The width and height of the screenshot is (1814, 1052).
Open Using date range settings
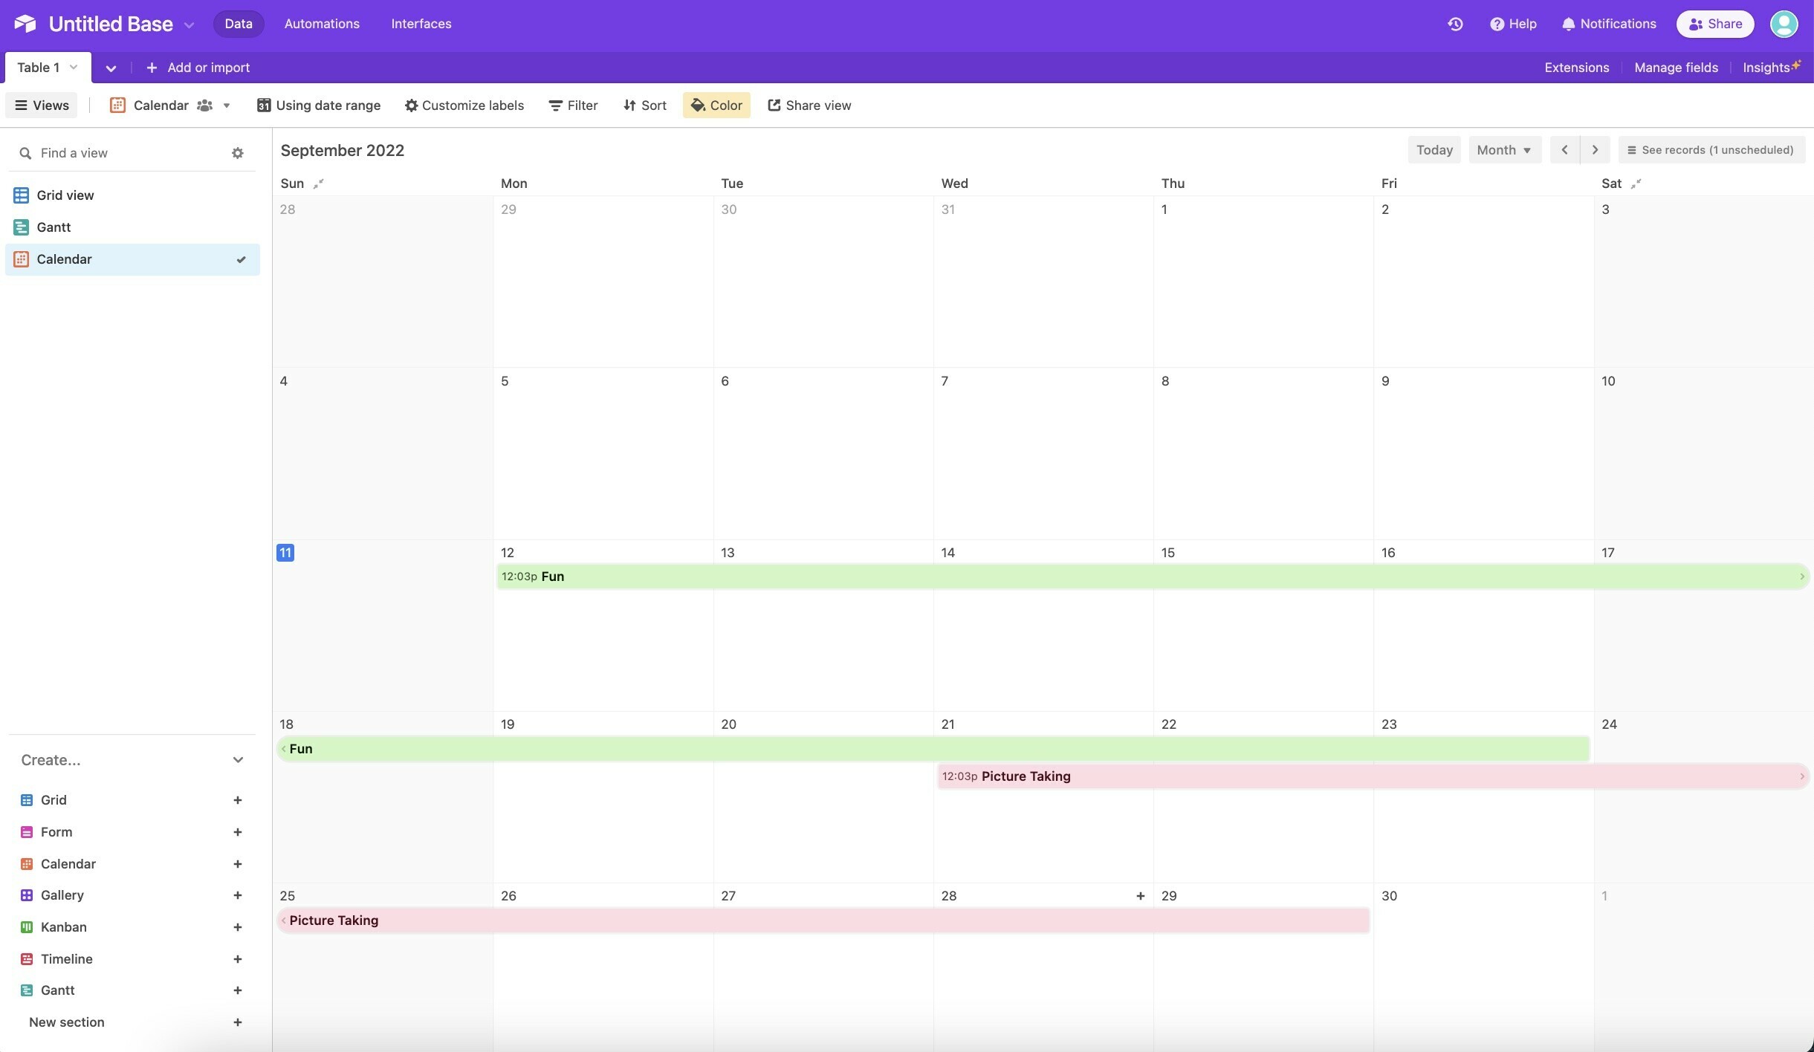click(319, 105)
